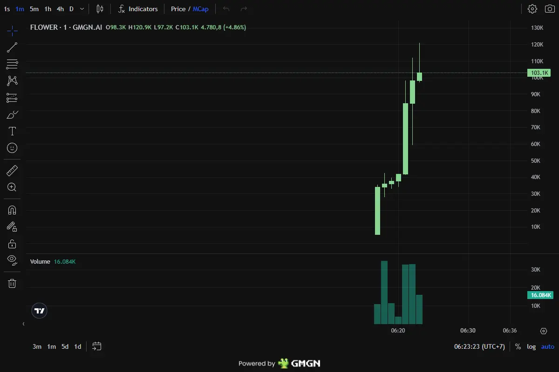Viewport: 559px width, 372px height.
Task: Click the 130K price axis label
Action: coord(537,28)
